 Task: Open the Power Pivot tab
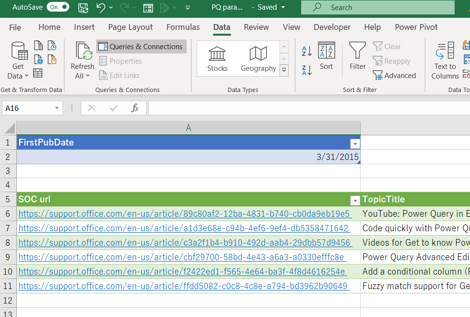click(x=416, y=27)
